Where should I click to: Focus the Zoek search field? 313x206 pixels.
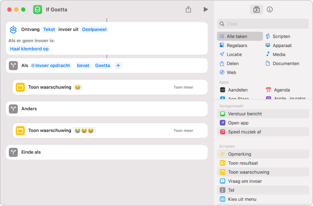tap(263, 24)
